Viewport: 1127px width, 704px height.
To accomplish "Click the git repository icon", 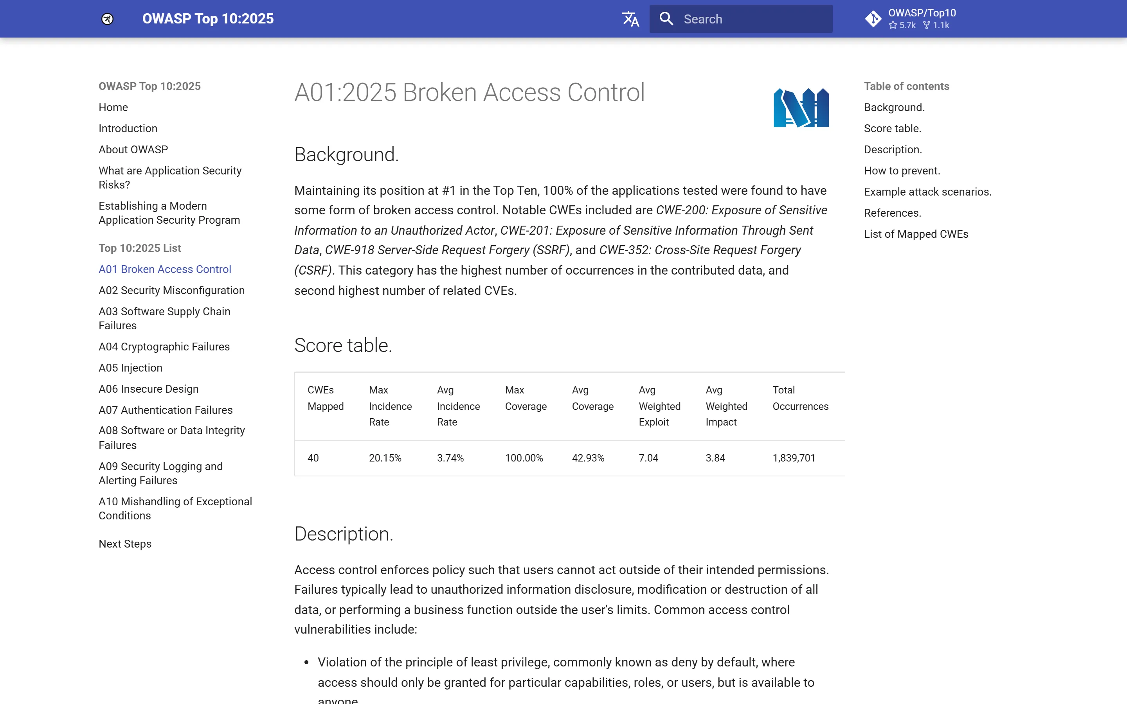I will (x=873, y=19).
